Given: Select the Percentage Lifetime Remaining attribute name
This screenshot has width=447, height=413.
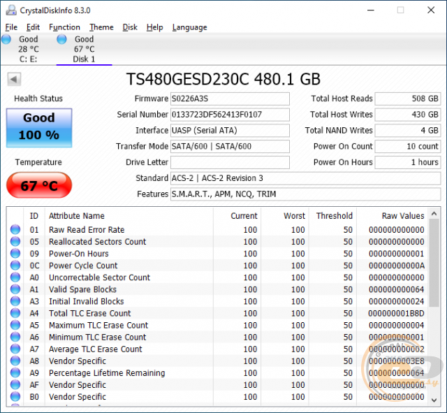Looking at the screenshot, I should [x=107, y=373].
